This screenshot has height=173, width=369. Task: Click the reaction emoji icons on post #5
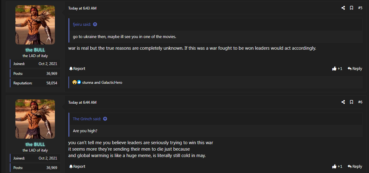click(77, 83)
